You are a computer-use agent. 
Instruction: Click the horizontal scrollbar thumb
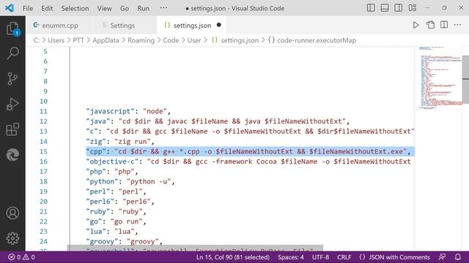tap(195, 248)
